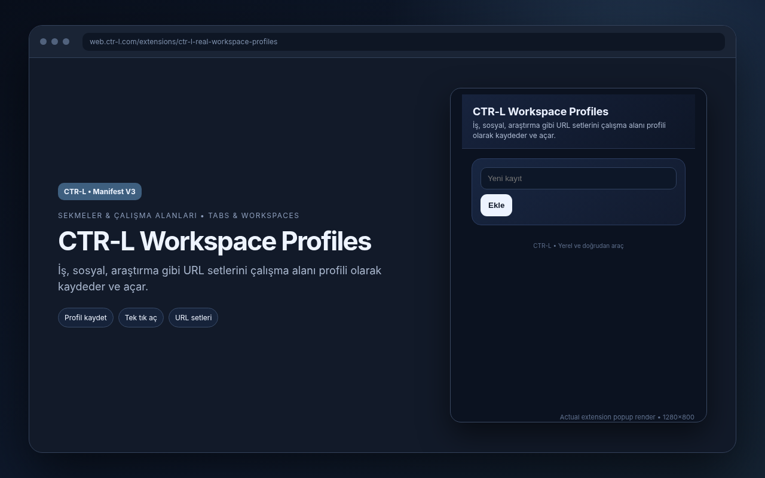765x478 pixels.
Task: Click the first window control dot
Action: point(43,41)
